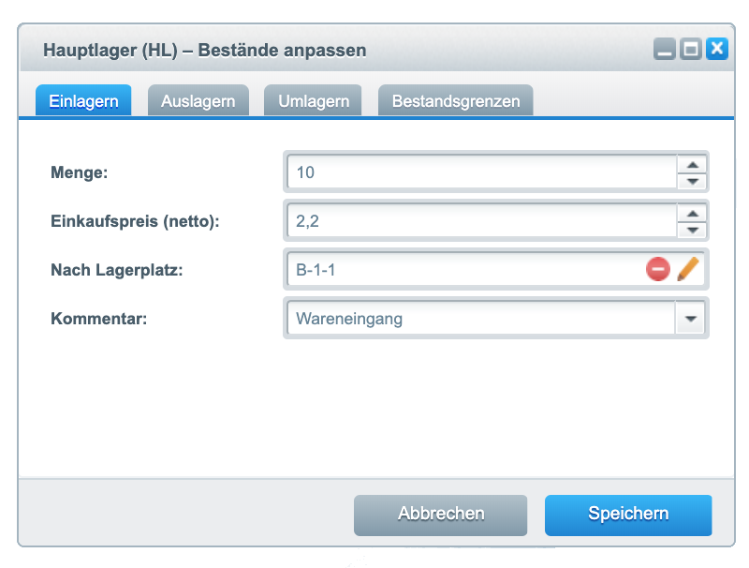The width and height of the screenshot is (749, 568).
Task: Open the Bestandsgrenzen tab
Action: (455, 101)
